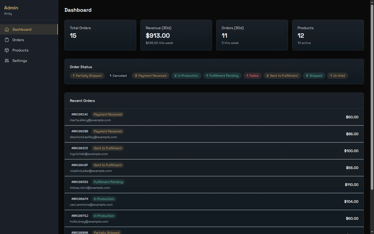Click the $100.00 order total
Screen dimensions: 374x234
[351, 151]
